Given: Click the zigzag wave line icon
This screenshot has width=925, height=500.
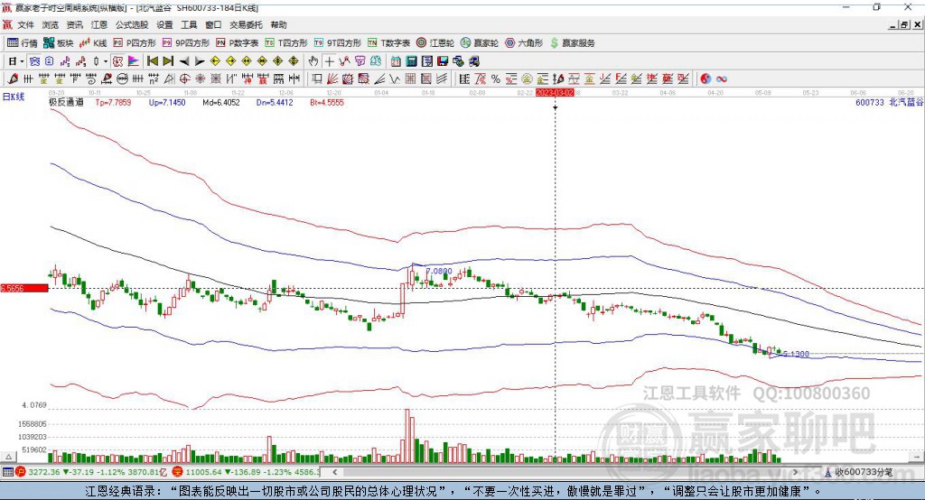Looking at the screenshot, I should tap(394, 79).
